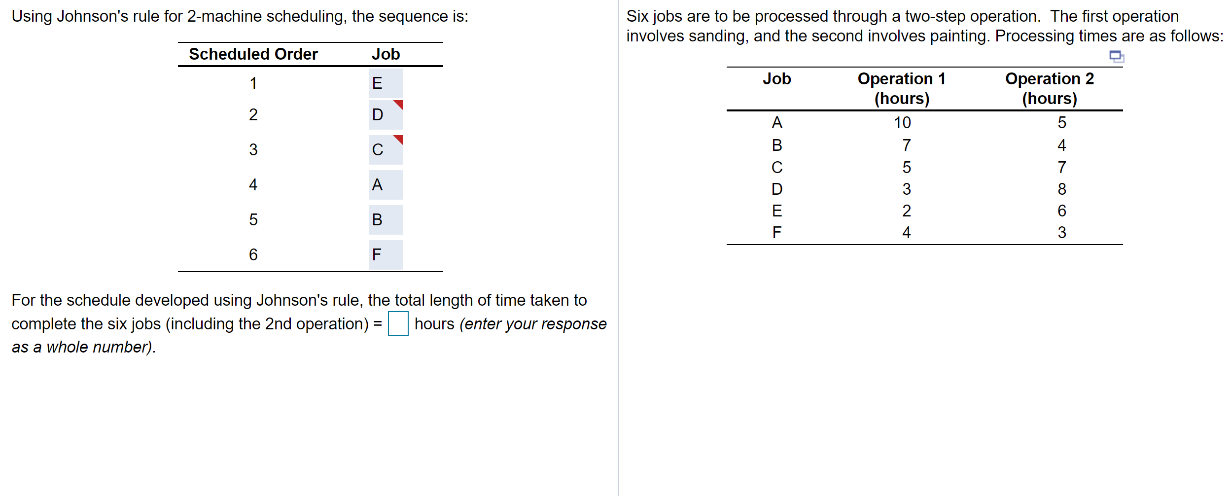Viewport: 1231px width, 496px height.
Task: Select the job A cell in order 4
Action: (x=386, y=185)
